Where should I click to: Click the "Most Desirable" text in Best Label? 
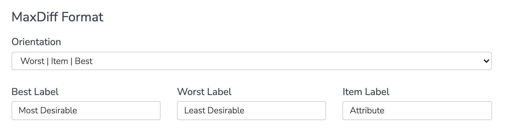point(48,111)
